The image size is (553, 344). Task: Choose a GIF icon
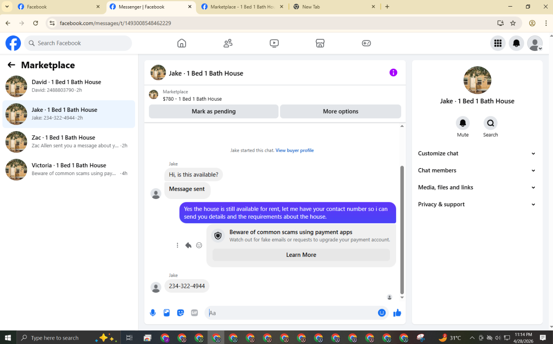click(x=194, y=313)
